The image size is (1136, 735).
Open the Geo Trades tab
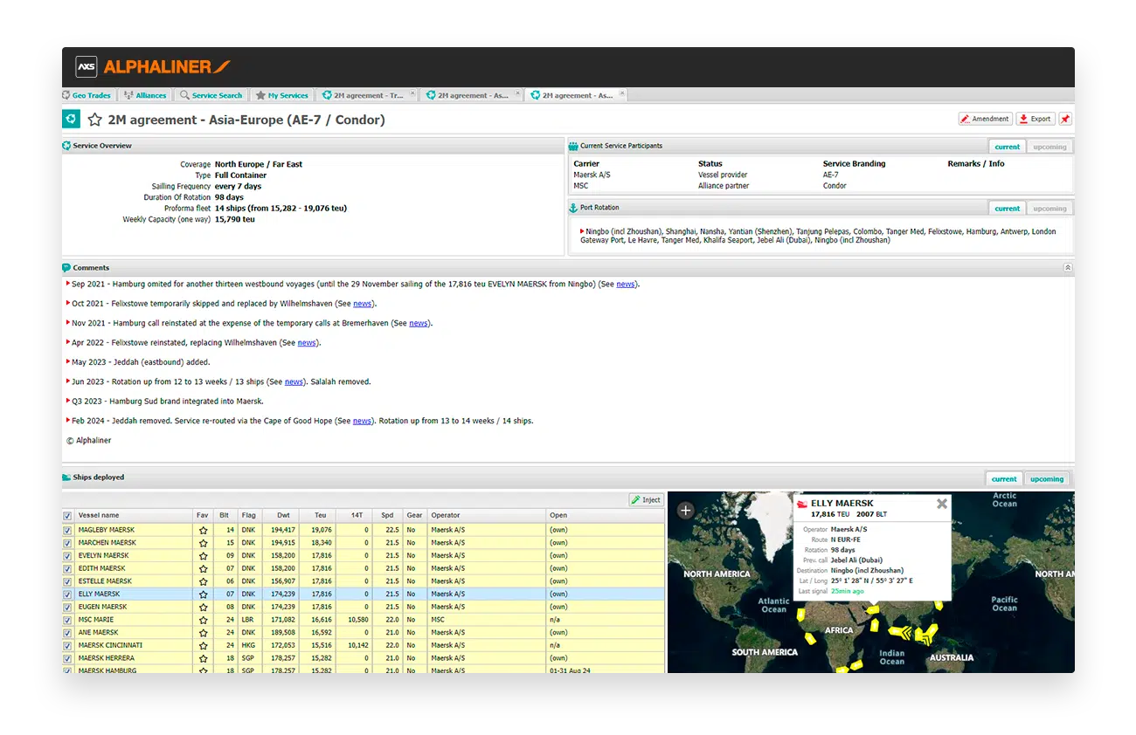click(87, 95)
